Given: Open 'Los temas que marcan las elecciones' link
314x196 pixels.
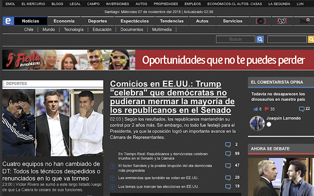Looking at the screenshot, I should click(x=158, y=187).
